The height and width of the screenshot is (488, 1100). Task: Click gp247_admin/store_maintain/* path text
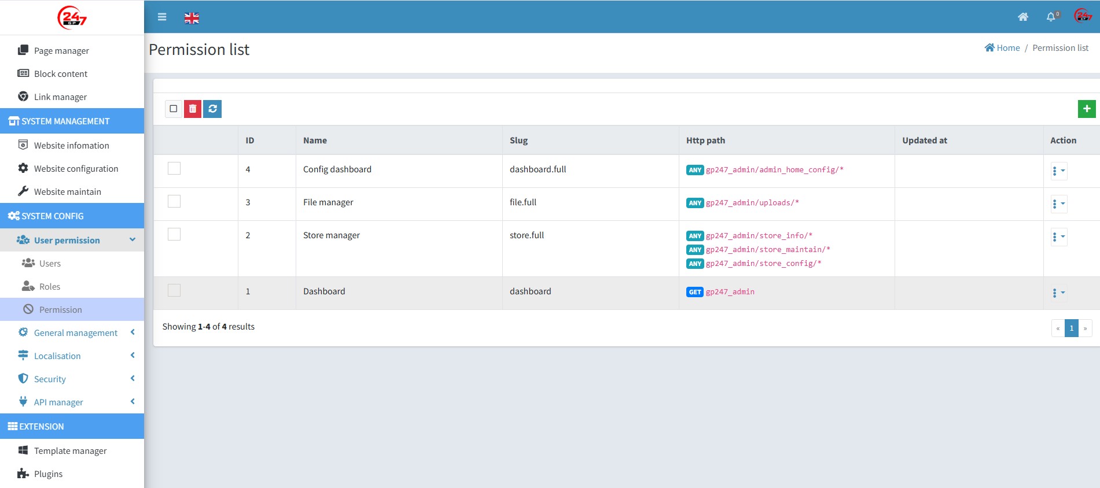[768, 250]
